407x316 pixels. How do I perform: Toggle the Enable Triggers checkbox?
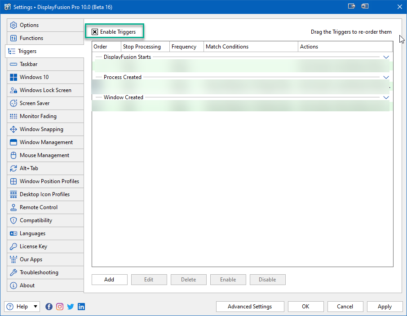[x=95, y=32]
